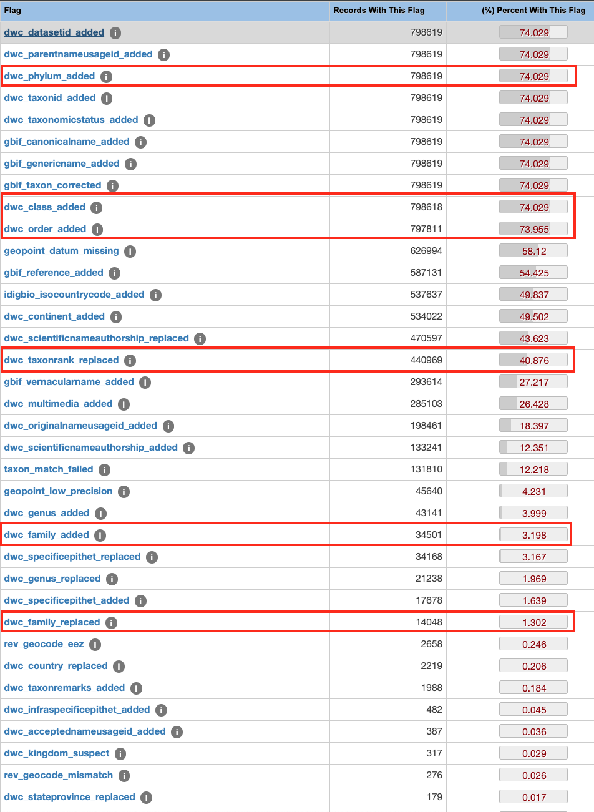Click info icon next to geopoint_datum_missing

pos(129,251)
